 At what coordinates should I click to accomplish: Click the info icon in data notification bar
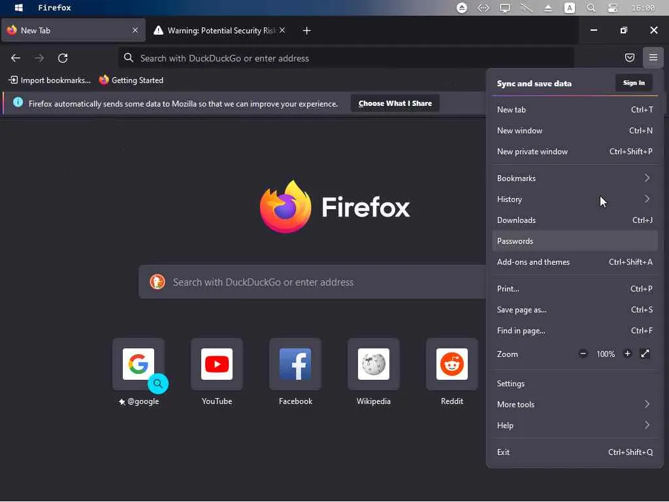click(x=18, y=103)
